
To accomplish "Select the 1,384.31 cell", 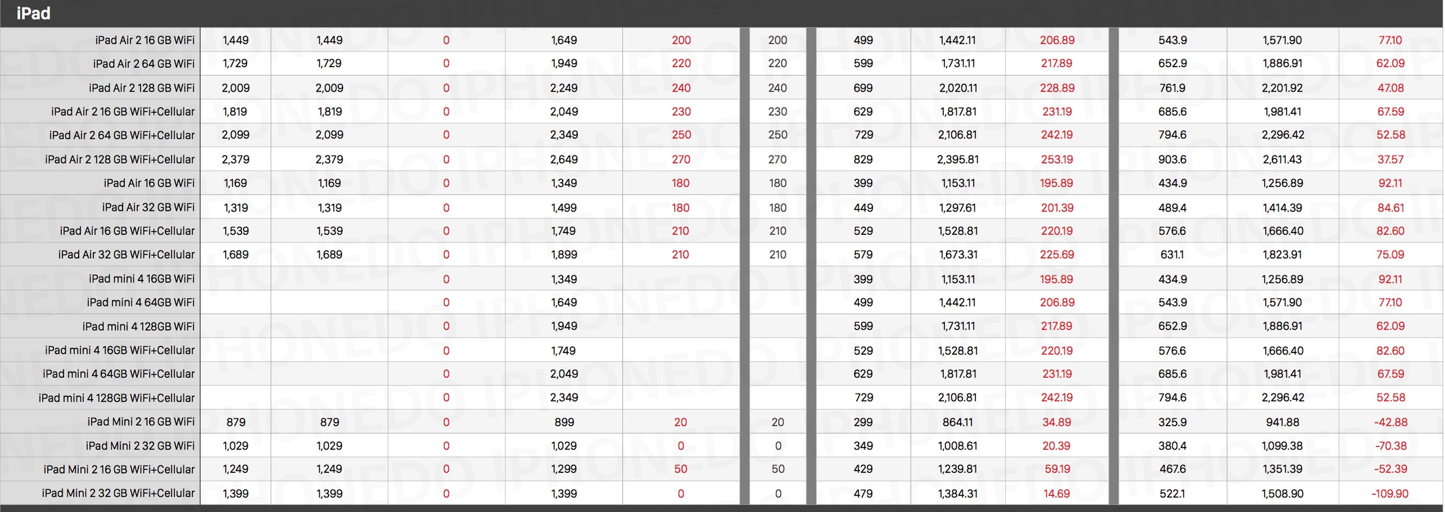I will (957, 494).
